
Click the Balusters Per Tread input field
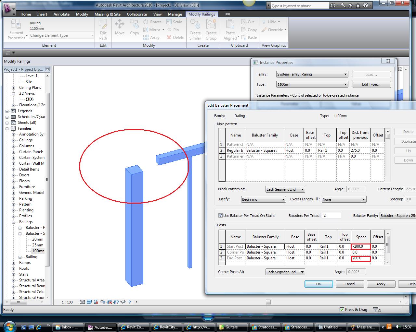point(331,216)
